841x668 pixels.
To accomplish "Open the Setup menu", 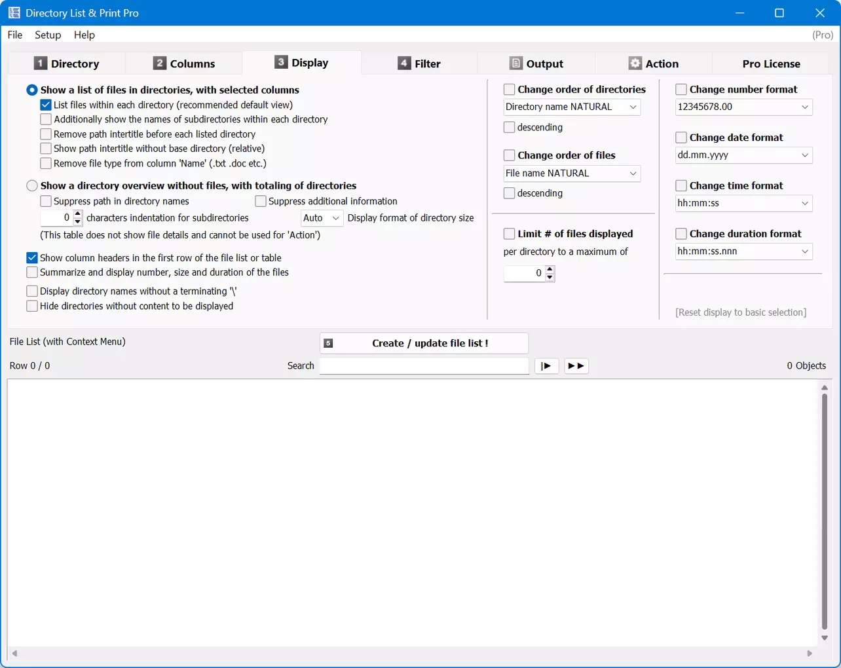I will pos(48,35).
